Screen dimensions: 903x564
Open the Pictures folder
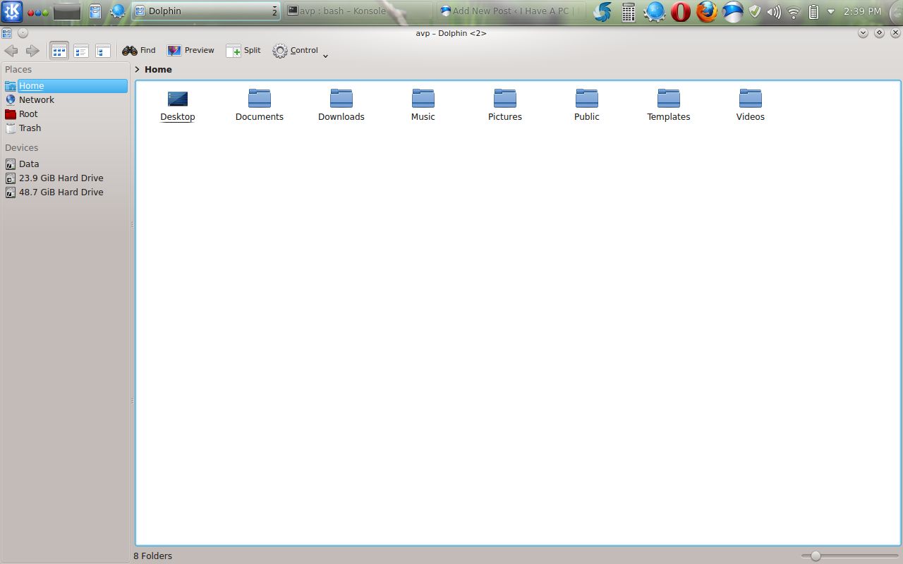point(505,106)
